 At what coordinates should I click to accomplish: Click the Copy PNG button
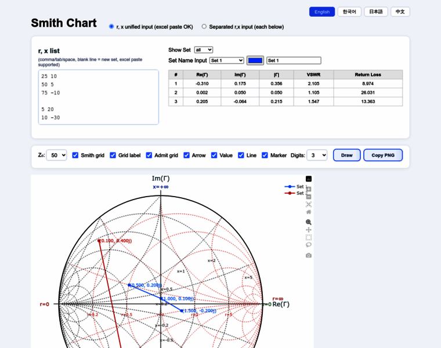tap(383, 155)
